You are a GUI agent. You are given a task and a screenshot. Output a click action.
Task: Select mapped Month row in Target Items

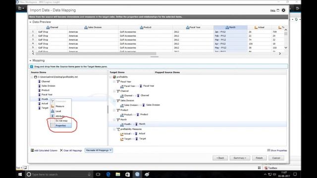tap(198, 124)
